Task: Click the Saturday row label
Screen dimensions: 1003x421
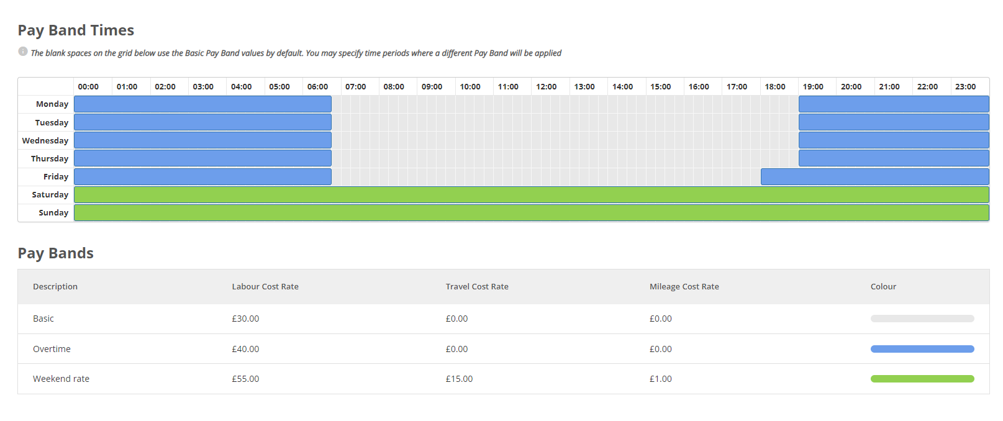Action: click(x=50, y=195)
